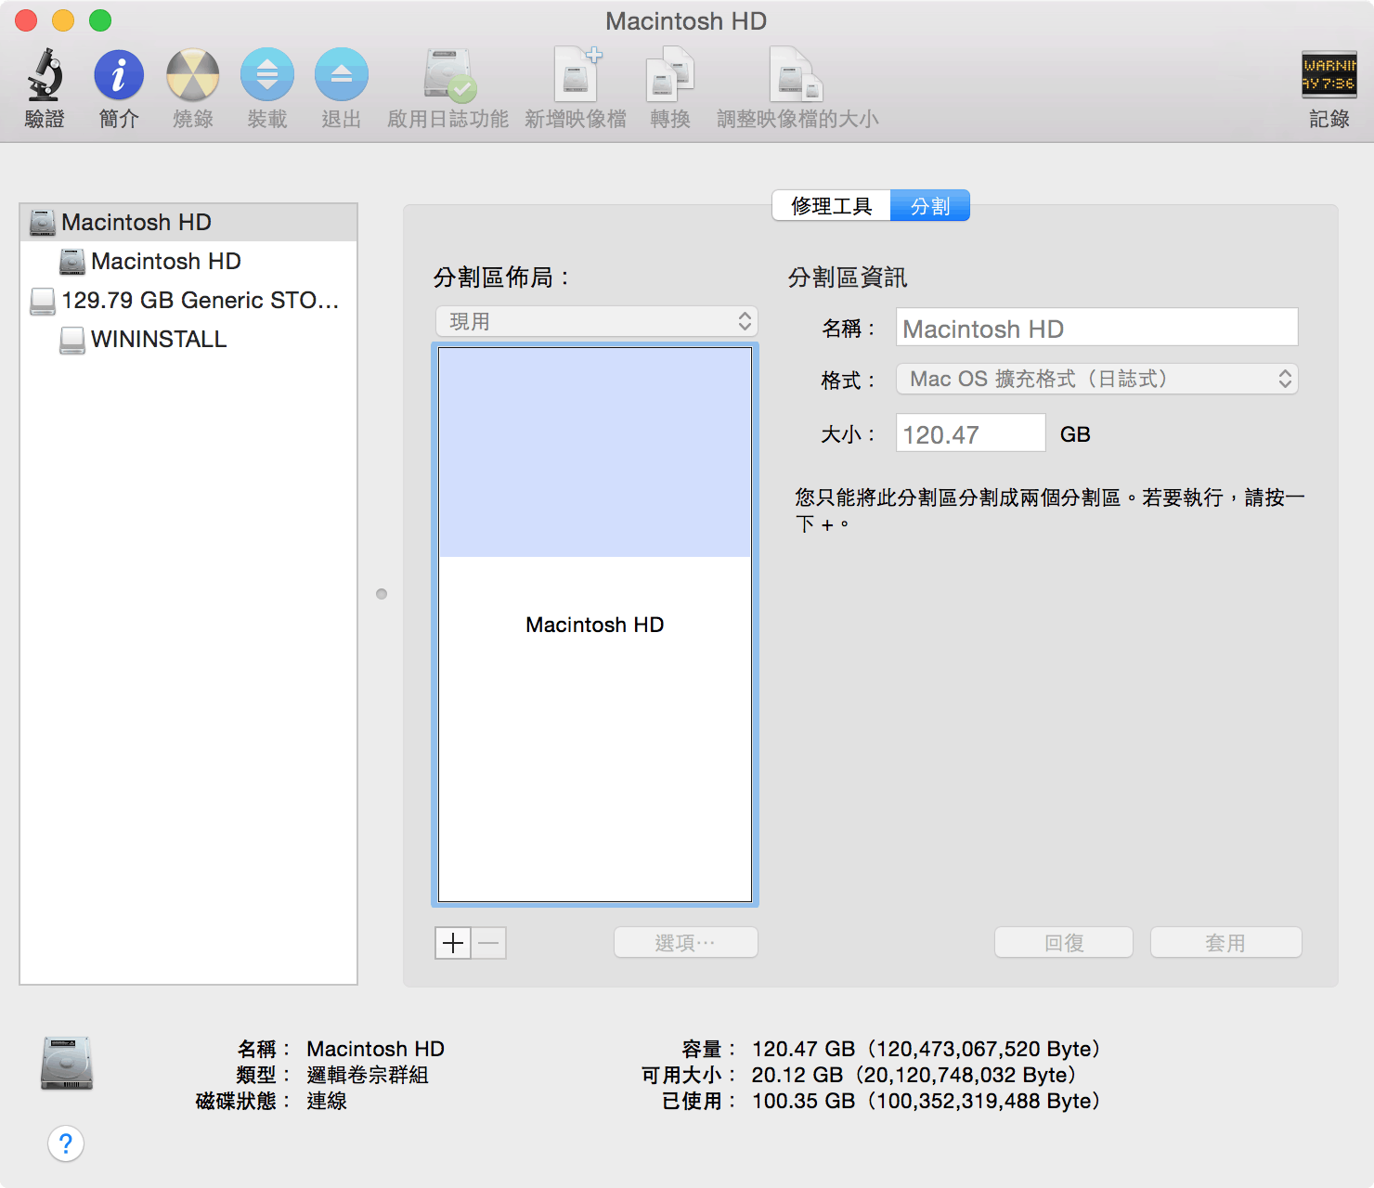Select Macintosh HD volume under the disk

[188, 262]
